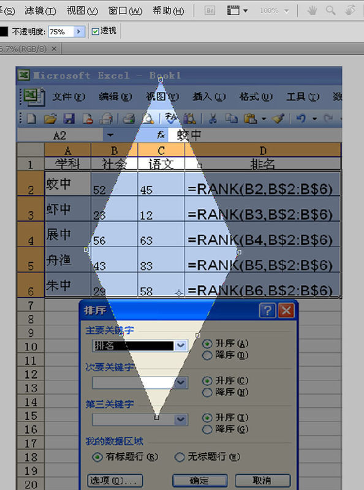Click the top crop handle near Book1 title

[x=161, y=80]
